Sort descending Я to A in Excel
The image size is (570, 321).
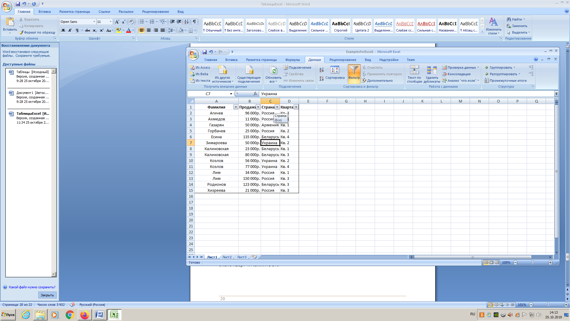(x=322, y=79)
